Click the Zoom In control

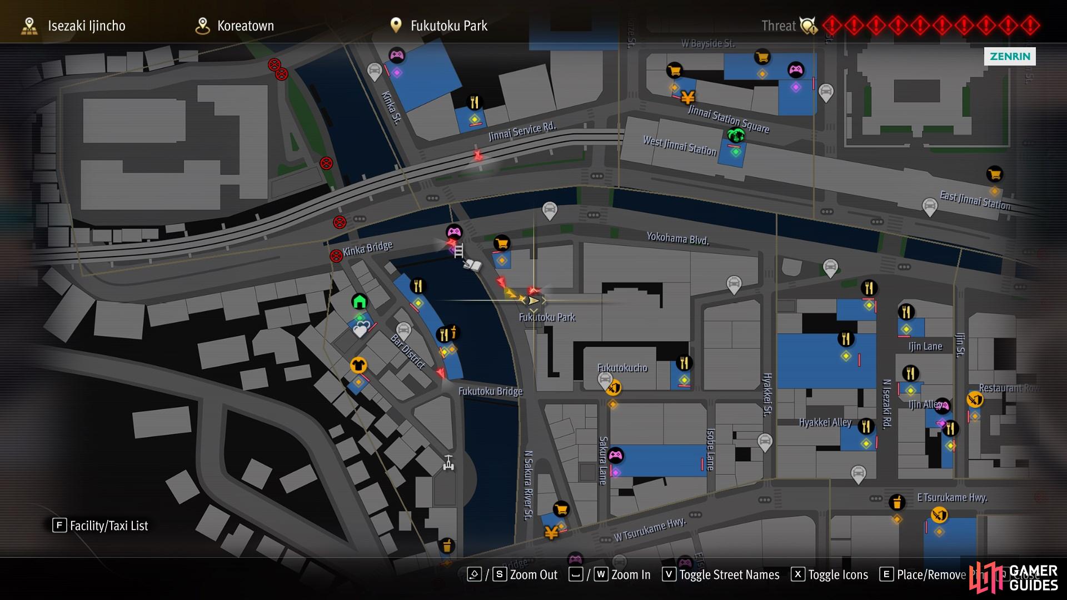tap(610, 574)
